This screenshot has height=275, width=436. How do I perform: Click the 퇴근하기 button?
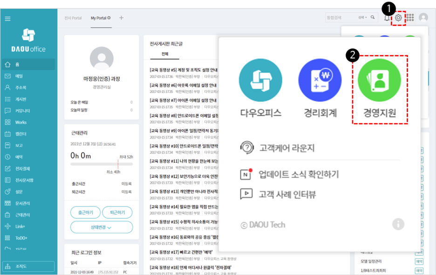click(x=117, y=213)
